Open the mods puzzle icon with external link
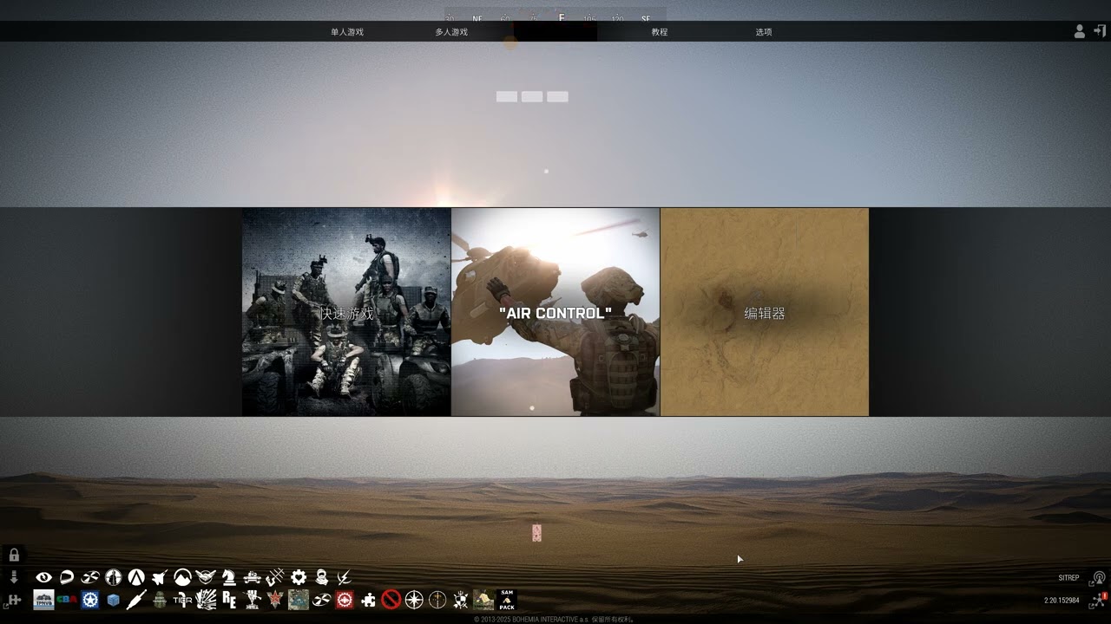1111x624 pixels. pyautogui.click(x=12, y=601)
